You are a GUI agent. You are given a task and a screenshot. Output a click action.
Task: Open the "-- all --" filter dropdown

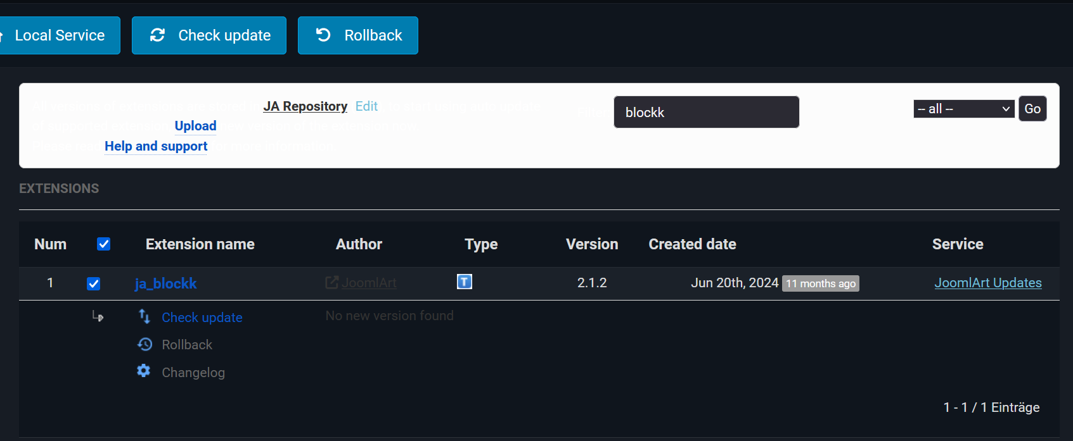pyautogui.click(x=963, y=109)
